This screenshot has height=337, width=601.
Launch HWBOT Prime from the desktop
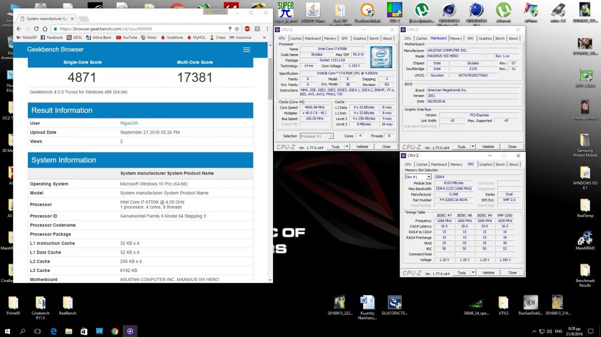tap(313, 12)
